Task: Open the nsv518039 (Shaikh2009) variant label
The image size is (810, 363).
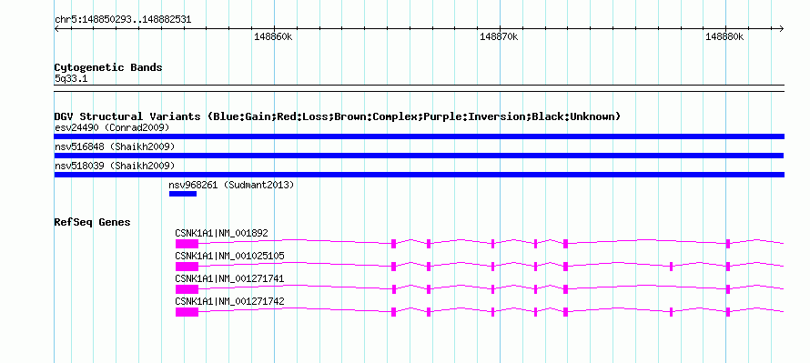Action: click(115, 166)
